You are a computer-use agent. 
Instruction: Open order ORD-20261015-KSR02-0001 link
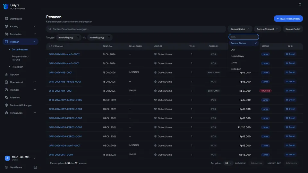65,82
